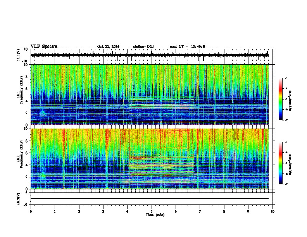Viewport: 307px width, 237px height.
Task: Click the "8" kHz tick of ch.2 spectrogram
Action: tap(27, 141)
